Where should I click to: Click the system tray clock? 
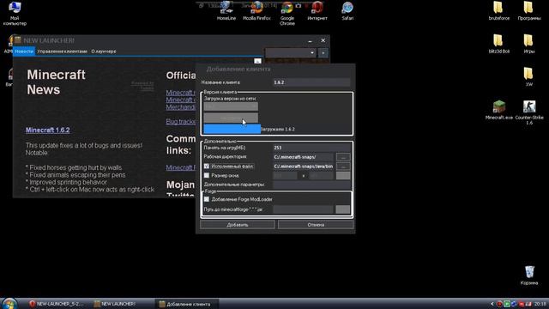540,304
